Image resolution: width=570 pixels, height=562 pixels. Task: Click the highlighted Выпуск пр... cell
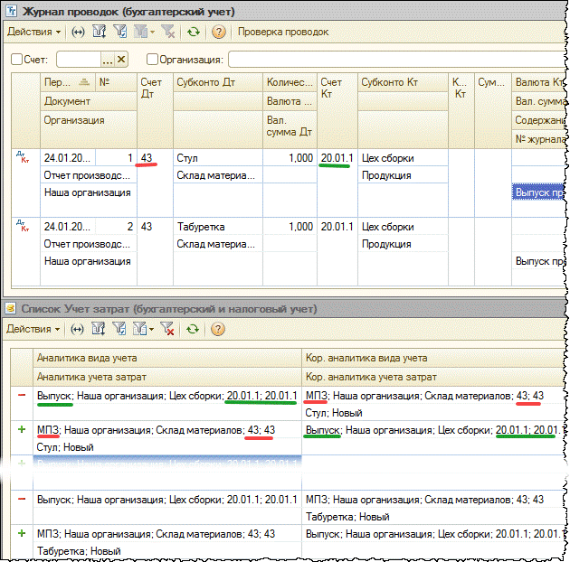(x=538, y=192)
